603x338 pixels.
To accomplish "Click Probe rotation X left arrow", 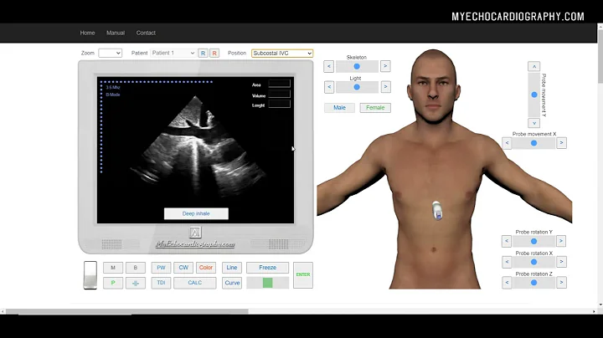I will click(507, 262).
